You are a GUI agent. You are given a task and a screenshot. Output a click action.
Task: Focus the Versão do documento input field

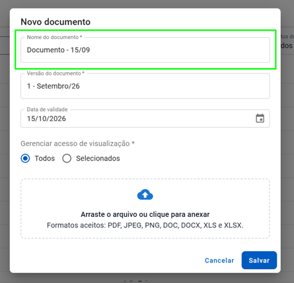tap(145, 86)
